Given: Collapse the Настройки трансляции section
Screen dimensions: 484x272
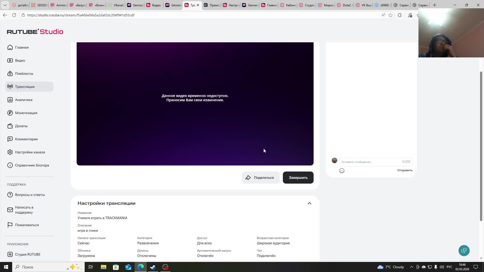Looking at the screenshot, I should tap(310, 203).
